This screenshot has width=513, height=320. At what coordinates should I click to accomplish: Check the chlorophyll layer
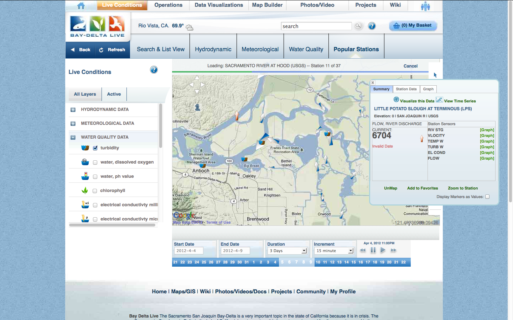[95, 191]
